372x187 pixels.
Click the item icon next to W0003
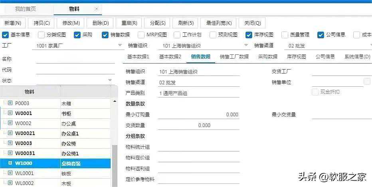10,143
